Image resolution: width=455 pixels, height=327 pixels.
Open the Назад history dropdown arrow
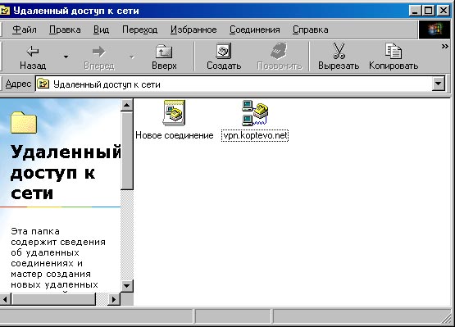pos(66,57)
